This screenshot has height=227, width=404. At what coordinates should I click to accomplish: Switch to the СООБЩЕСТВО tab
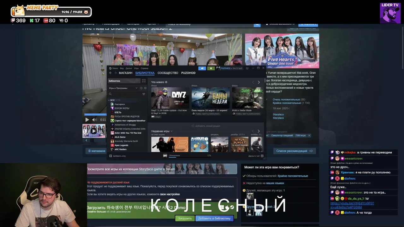point(168,73)
